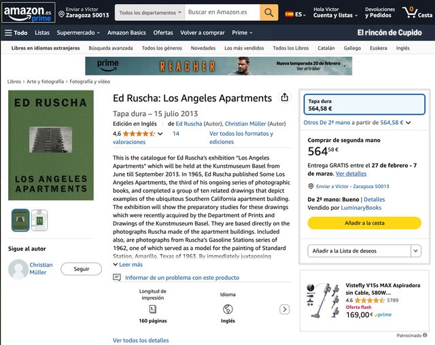The width and height of the screenshot is (435, 345).
Task: Click Añadir a la cesta button
Action: click(364, 223)
